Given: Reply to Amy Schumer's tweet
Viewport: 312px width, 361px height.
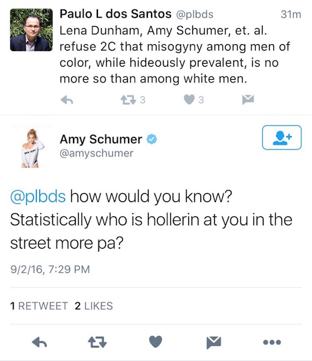Looking at the screenshot, I should pyautogui.click(x=39, y=342).
